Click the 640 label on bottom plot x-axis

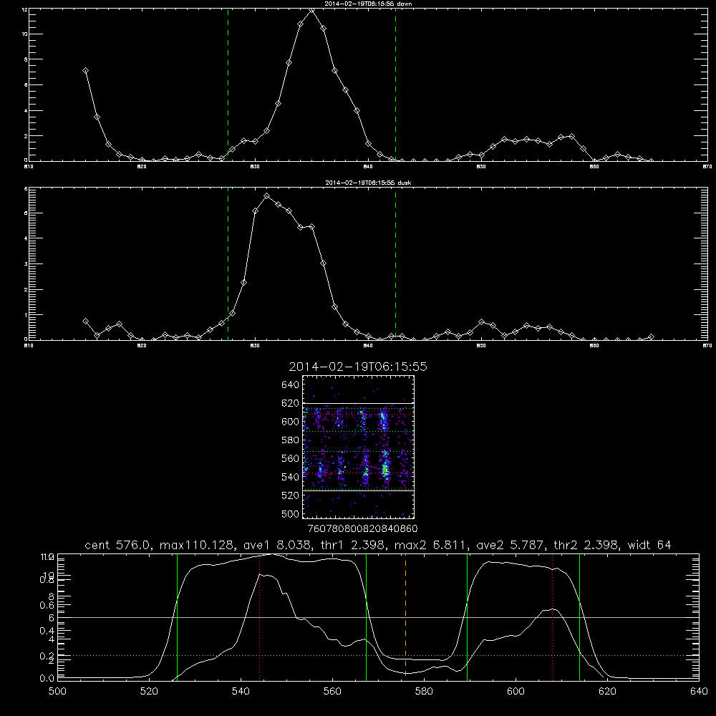699,692
